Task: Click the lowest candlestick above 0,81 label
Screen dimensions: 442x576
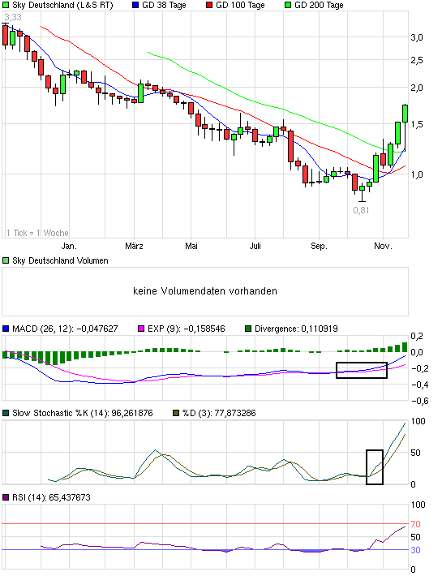Action: (x=363, y=191)
